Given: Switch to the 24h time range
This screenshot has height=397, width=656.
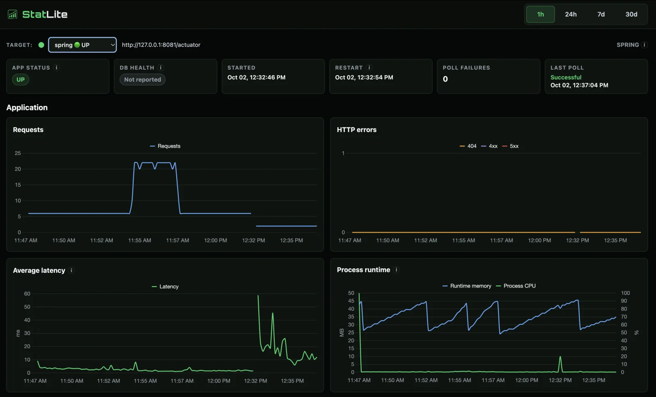Looking at the screenshot, I should 571,14.
